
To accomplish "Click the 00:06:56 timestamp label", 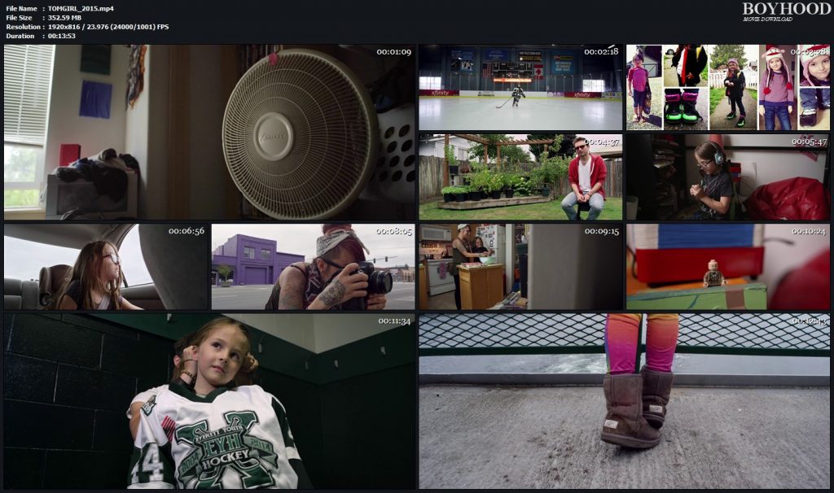I will tap(187, 231).
